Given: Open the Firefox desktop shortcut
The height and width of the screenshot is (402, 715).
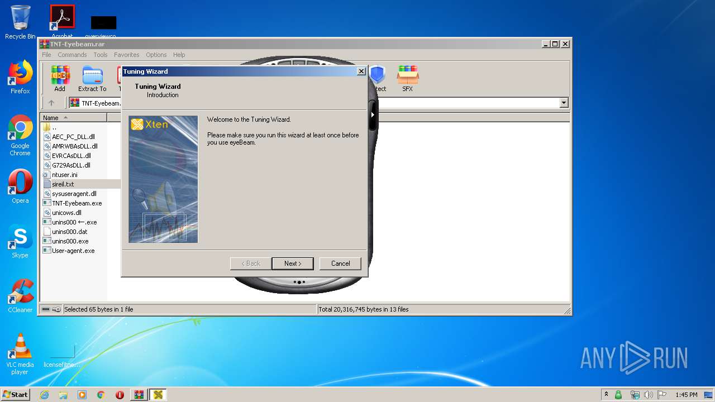Looking at the screenshot, I should [x=20, y=77].
